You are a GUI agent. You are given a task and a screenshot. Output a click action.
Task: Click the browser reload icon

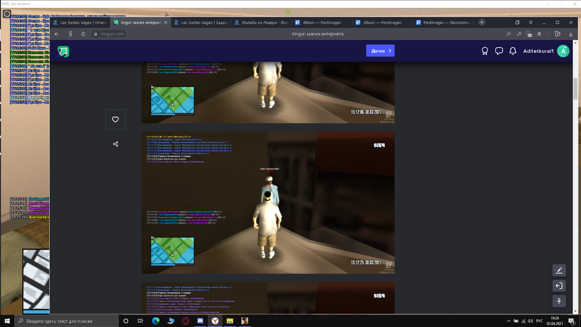coord(83,34)
